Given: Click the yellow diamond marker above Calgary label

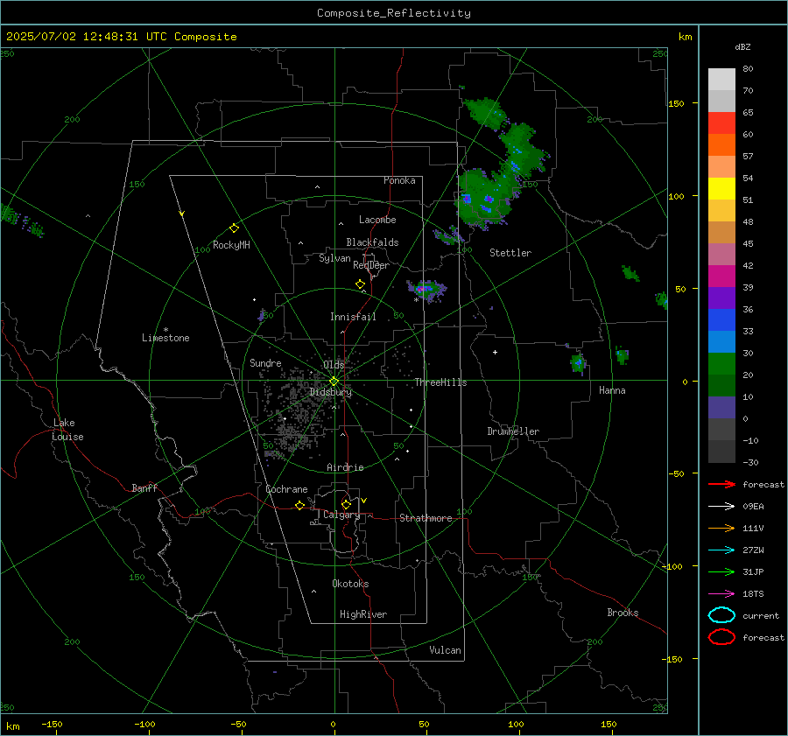Looking at the screenshot, I should (x=346, y=504).
